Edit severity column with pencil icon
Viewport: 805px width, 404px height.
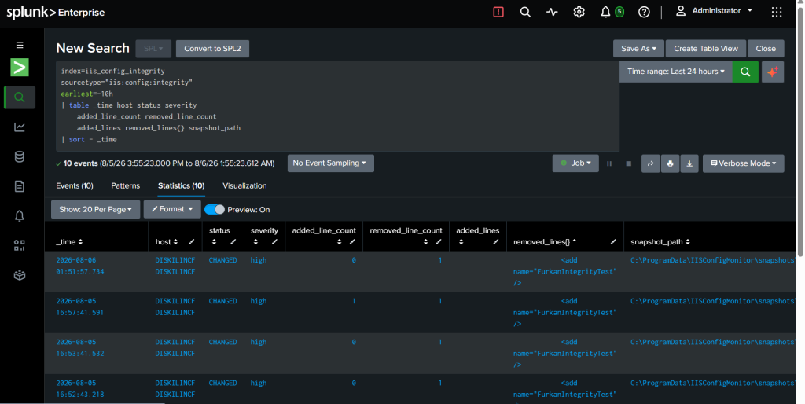(274, 242)
